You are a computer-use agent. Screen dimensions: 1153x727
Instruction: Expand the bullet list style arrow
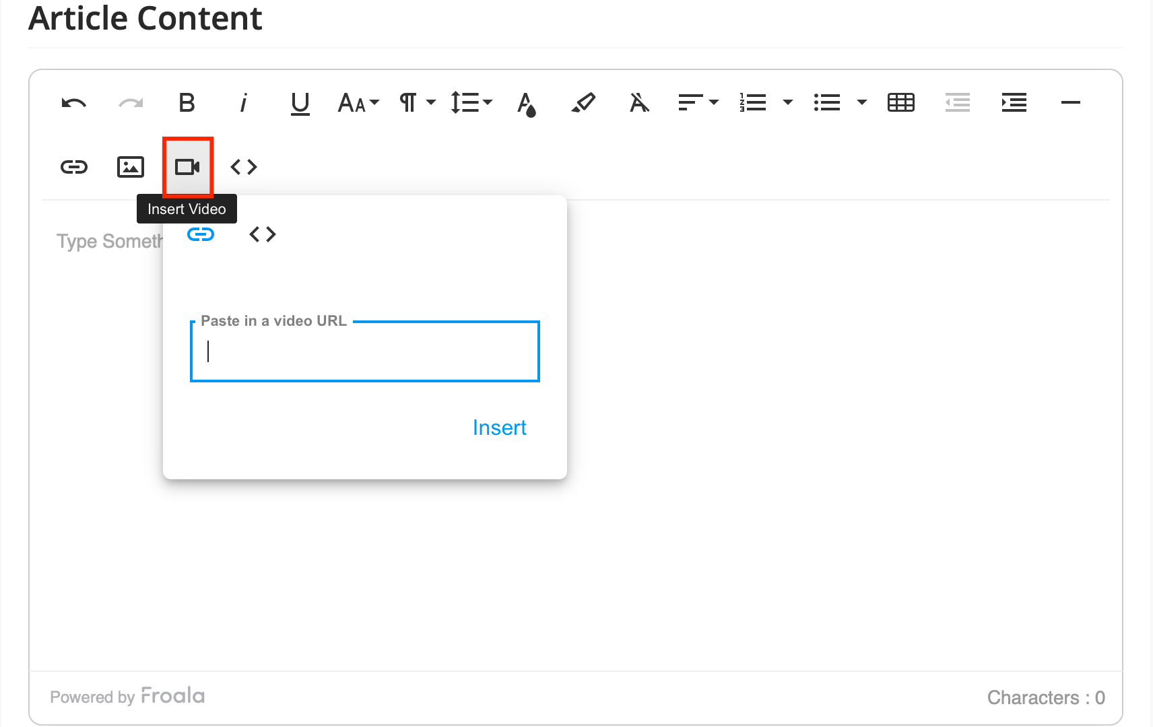[x=862, y=103]
